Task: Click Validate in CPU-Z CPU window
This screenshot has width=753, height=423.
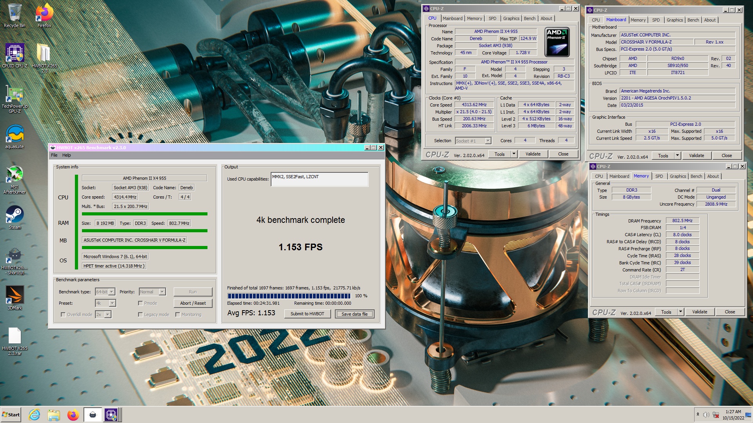Action: click(533, 154)
